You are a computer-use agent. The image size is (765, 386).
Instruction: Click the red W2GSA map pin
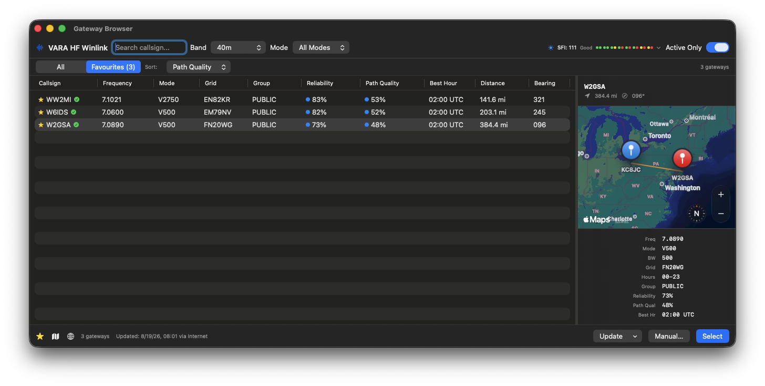683,158
